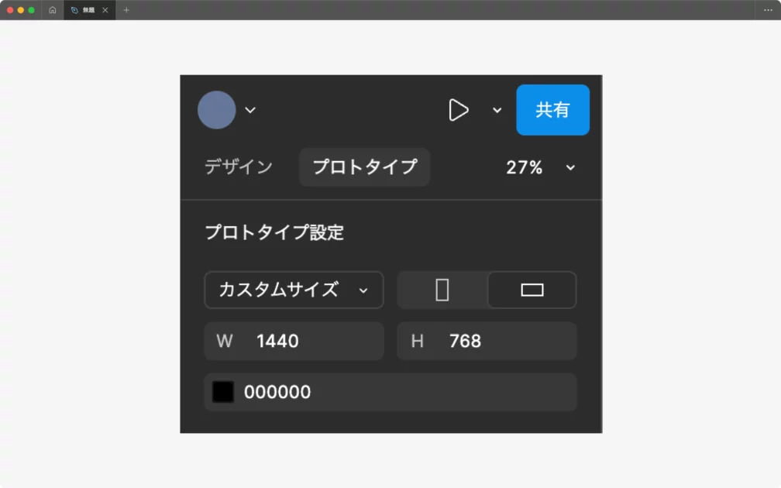Open the カスタムサイズ device dropdown

tap(294, 290)
